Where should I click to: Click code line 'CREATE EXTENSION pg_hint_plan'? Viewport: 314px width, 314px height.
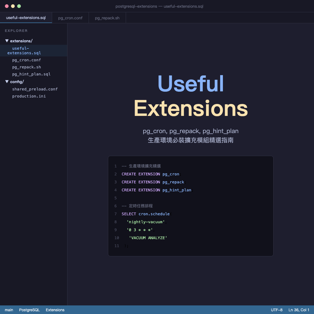pos(157,190)
